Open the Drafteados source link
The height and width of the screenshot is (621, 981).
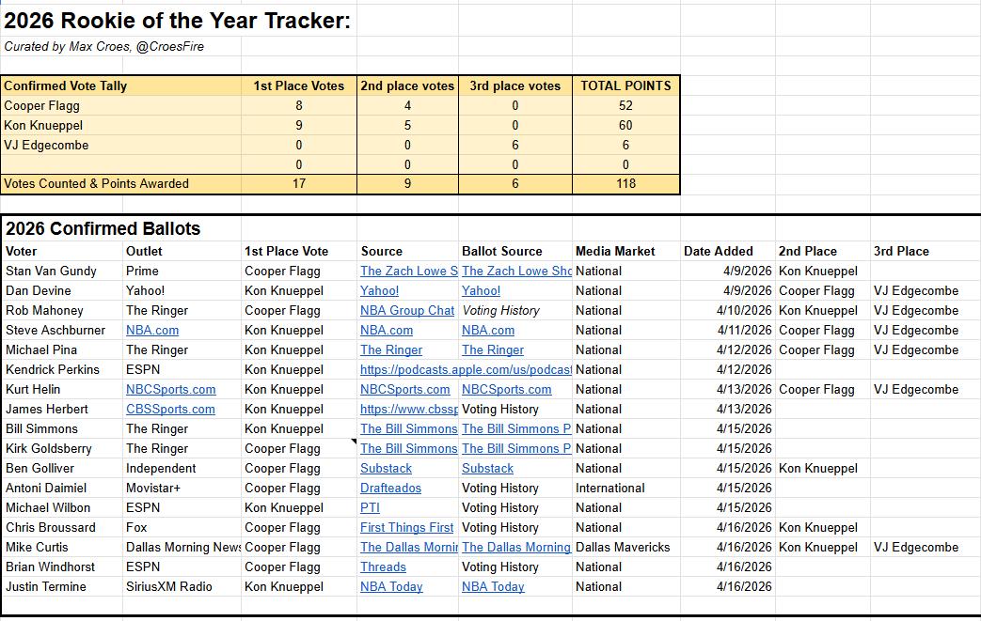[x=390, y=488]
